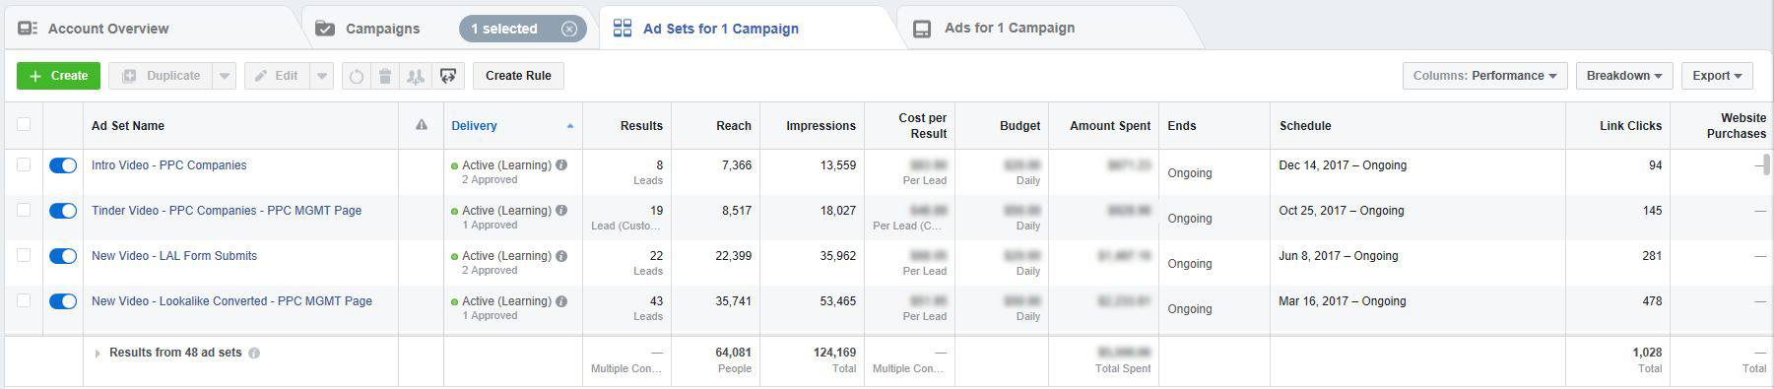The width and height of the screenshot is (1774, 389).
Task: Click info icon beside Results from 48 ad sets
Action: (254, 353)
